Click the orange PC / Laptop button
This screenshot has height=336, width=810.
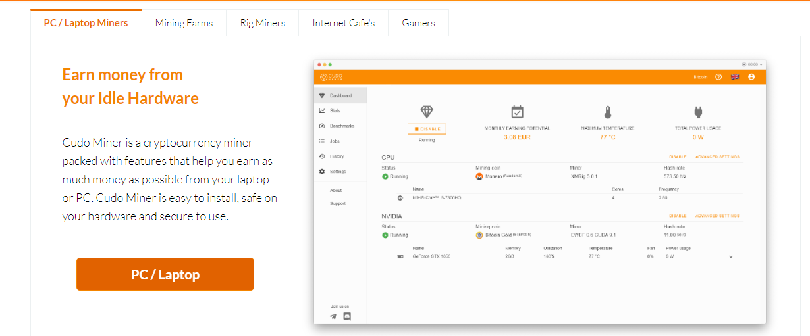tap(165, 274)
